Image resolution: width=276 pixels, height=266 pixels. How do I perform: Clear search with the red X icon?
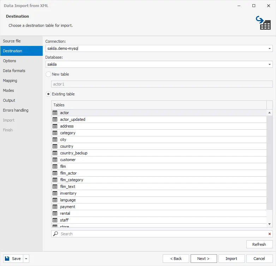pyautogui.click(x=270, y=234)
